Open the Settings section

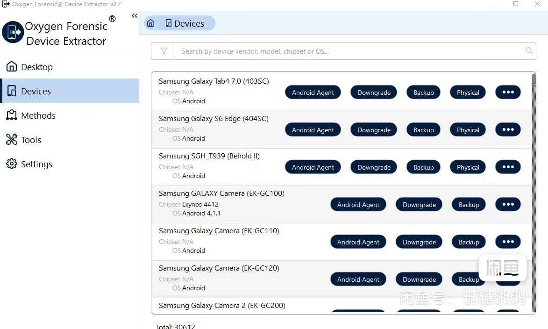70,164
